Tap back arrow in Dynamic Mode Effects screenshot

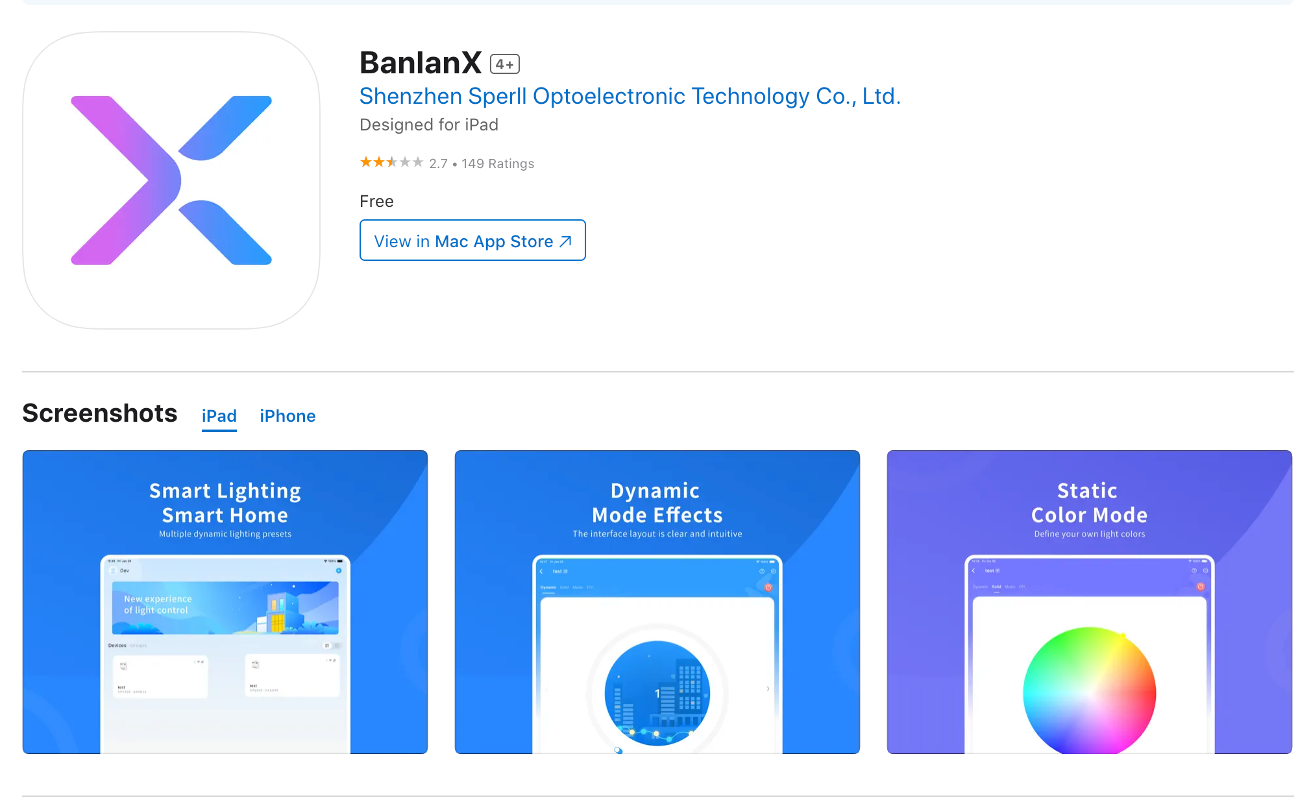tap(541, 571)
